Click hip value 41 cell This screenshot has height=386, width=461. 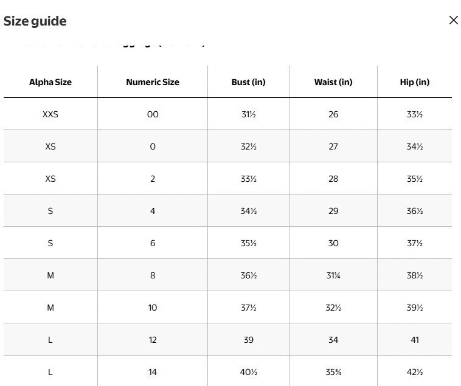[x=415, y=340]
